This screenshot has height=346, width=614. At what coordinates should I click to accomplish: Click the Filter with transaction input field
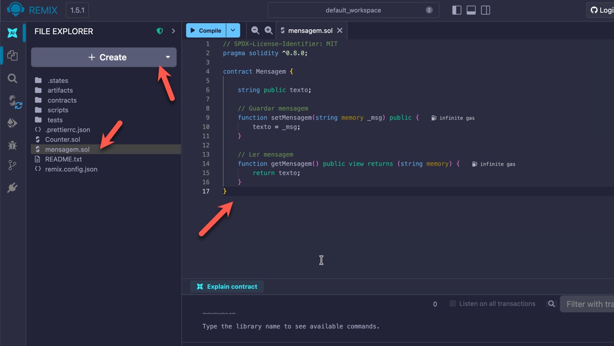[x=588, y=304]
